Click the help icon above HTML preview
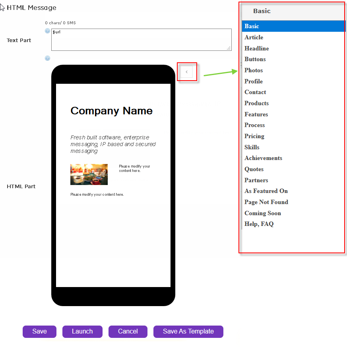The height and width of the screenshot is (347, 347). coord(48,58)
